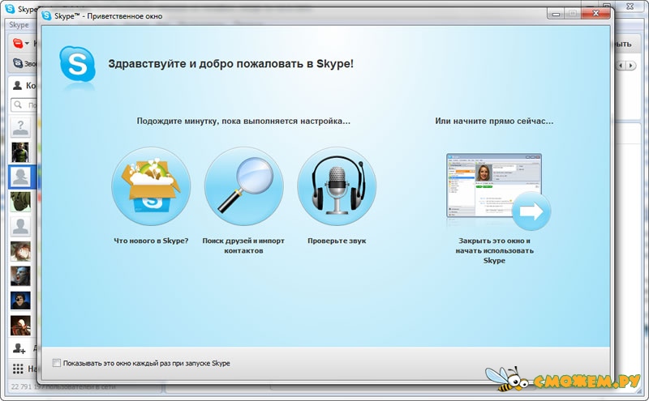
Task: Open the Skype menu in the background window
Action: [x=19, y=25]
